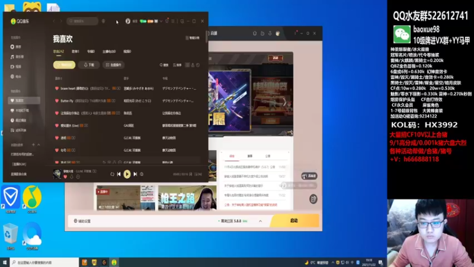474x267 pixels.
Task: Skip to previous track
Action: point(119,174)
